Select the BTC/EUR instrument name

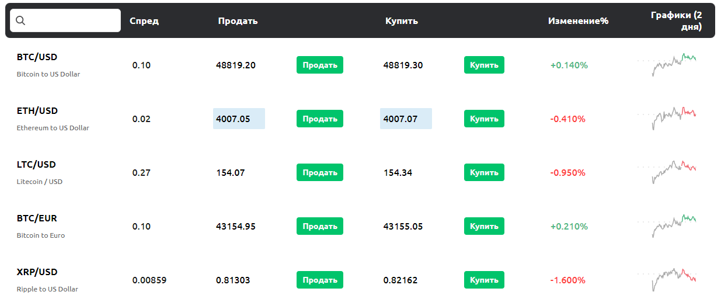(x=37, y=218)
